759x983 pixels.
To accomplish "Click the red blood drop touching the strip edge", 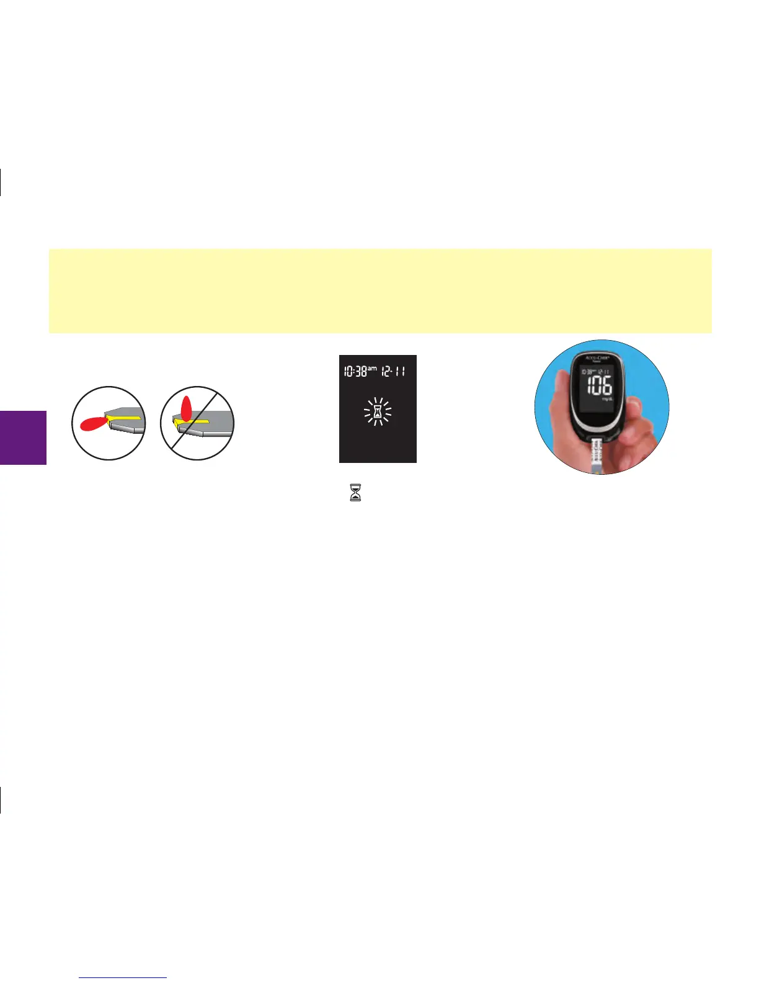I will pos(94,424).
